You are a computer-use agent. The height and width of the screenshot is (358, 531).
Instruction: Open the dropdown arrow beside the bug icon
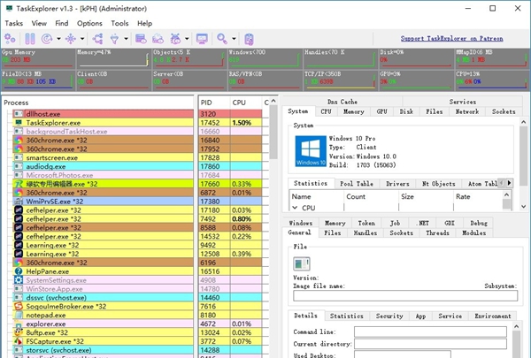tap(187, 39)
